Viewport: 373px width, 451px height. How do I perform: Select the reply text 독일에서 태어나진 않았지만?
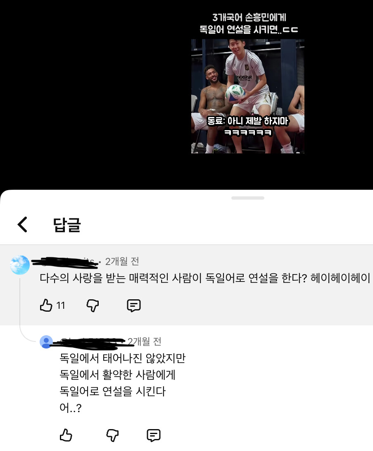coord(122,358)
